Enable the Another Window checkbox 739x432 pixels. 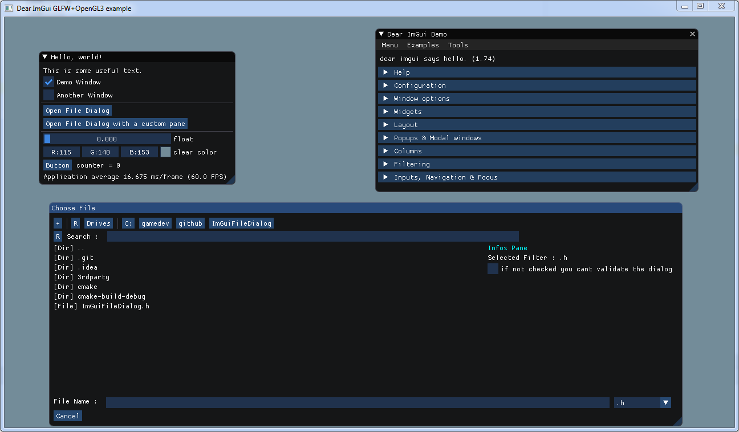[49, 95]
